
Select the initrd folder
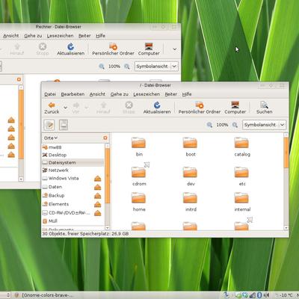(191, 202)
